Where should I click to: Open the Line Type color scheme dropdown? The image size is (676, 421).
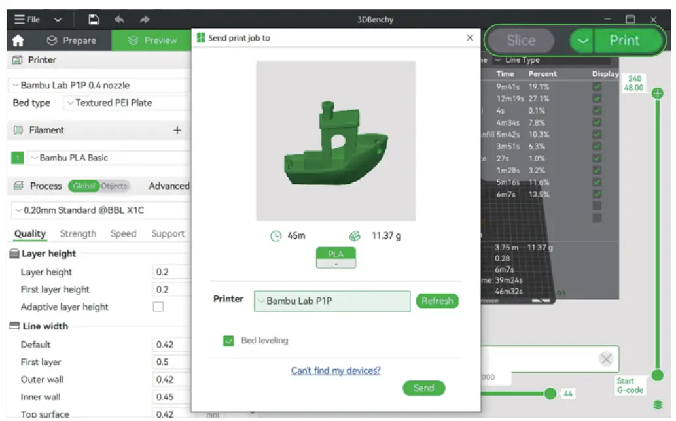[552, 60]
